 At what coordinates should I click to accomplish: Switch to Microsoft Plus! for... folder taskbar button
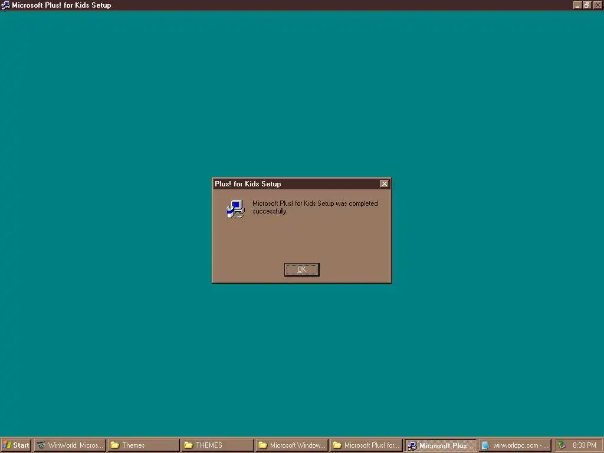coord(366,445)
